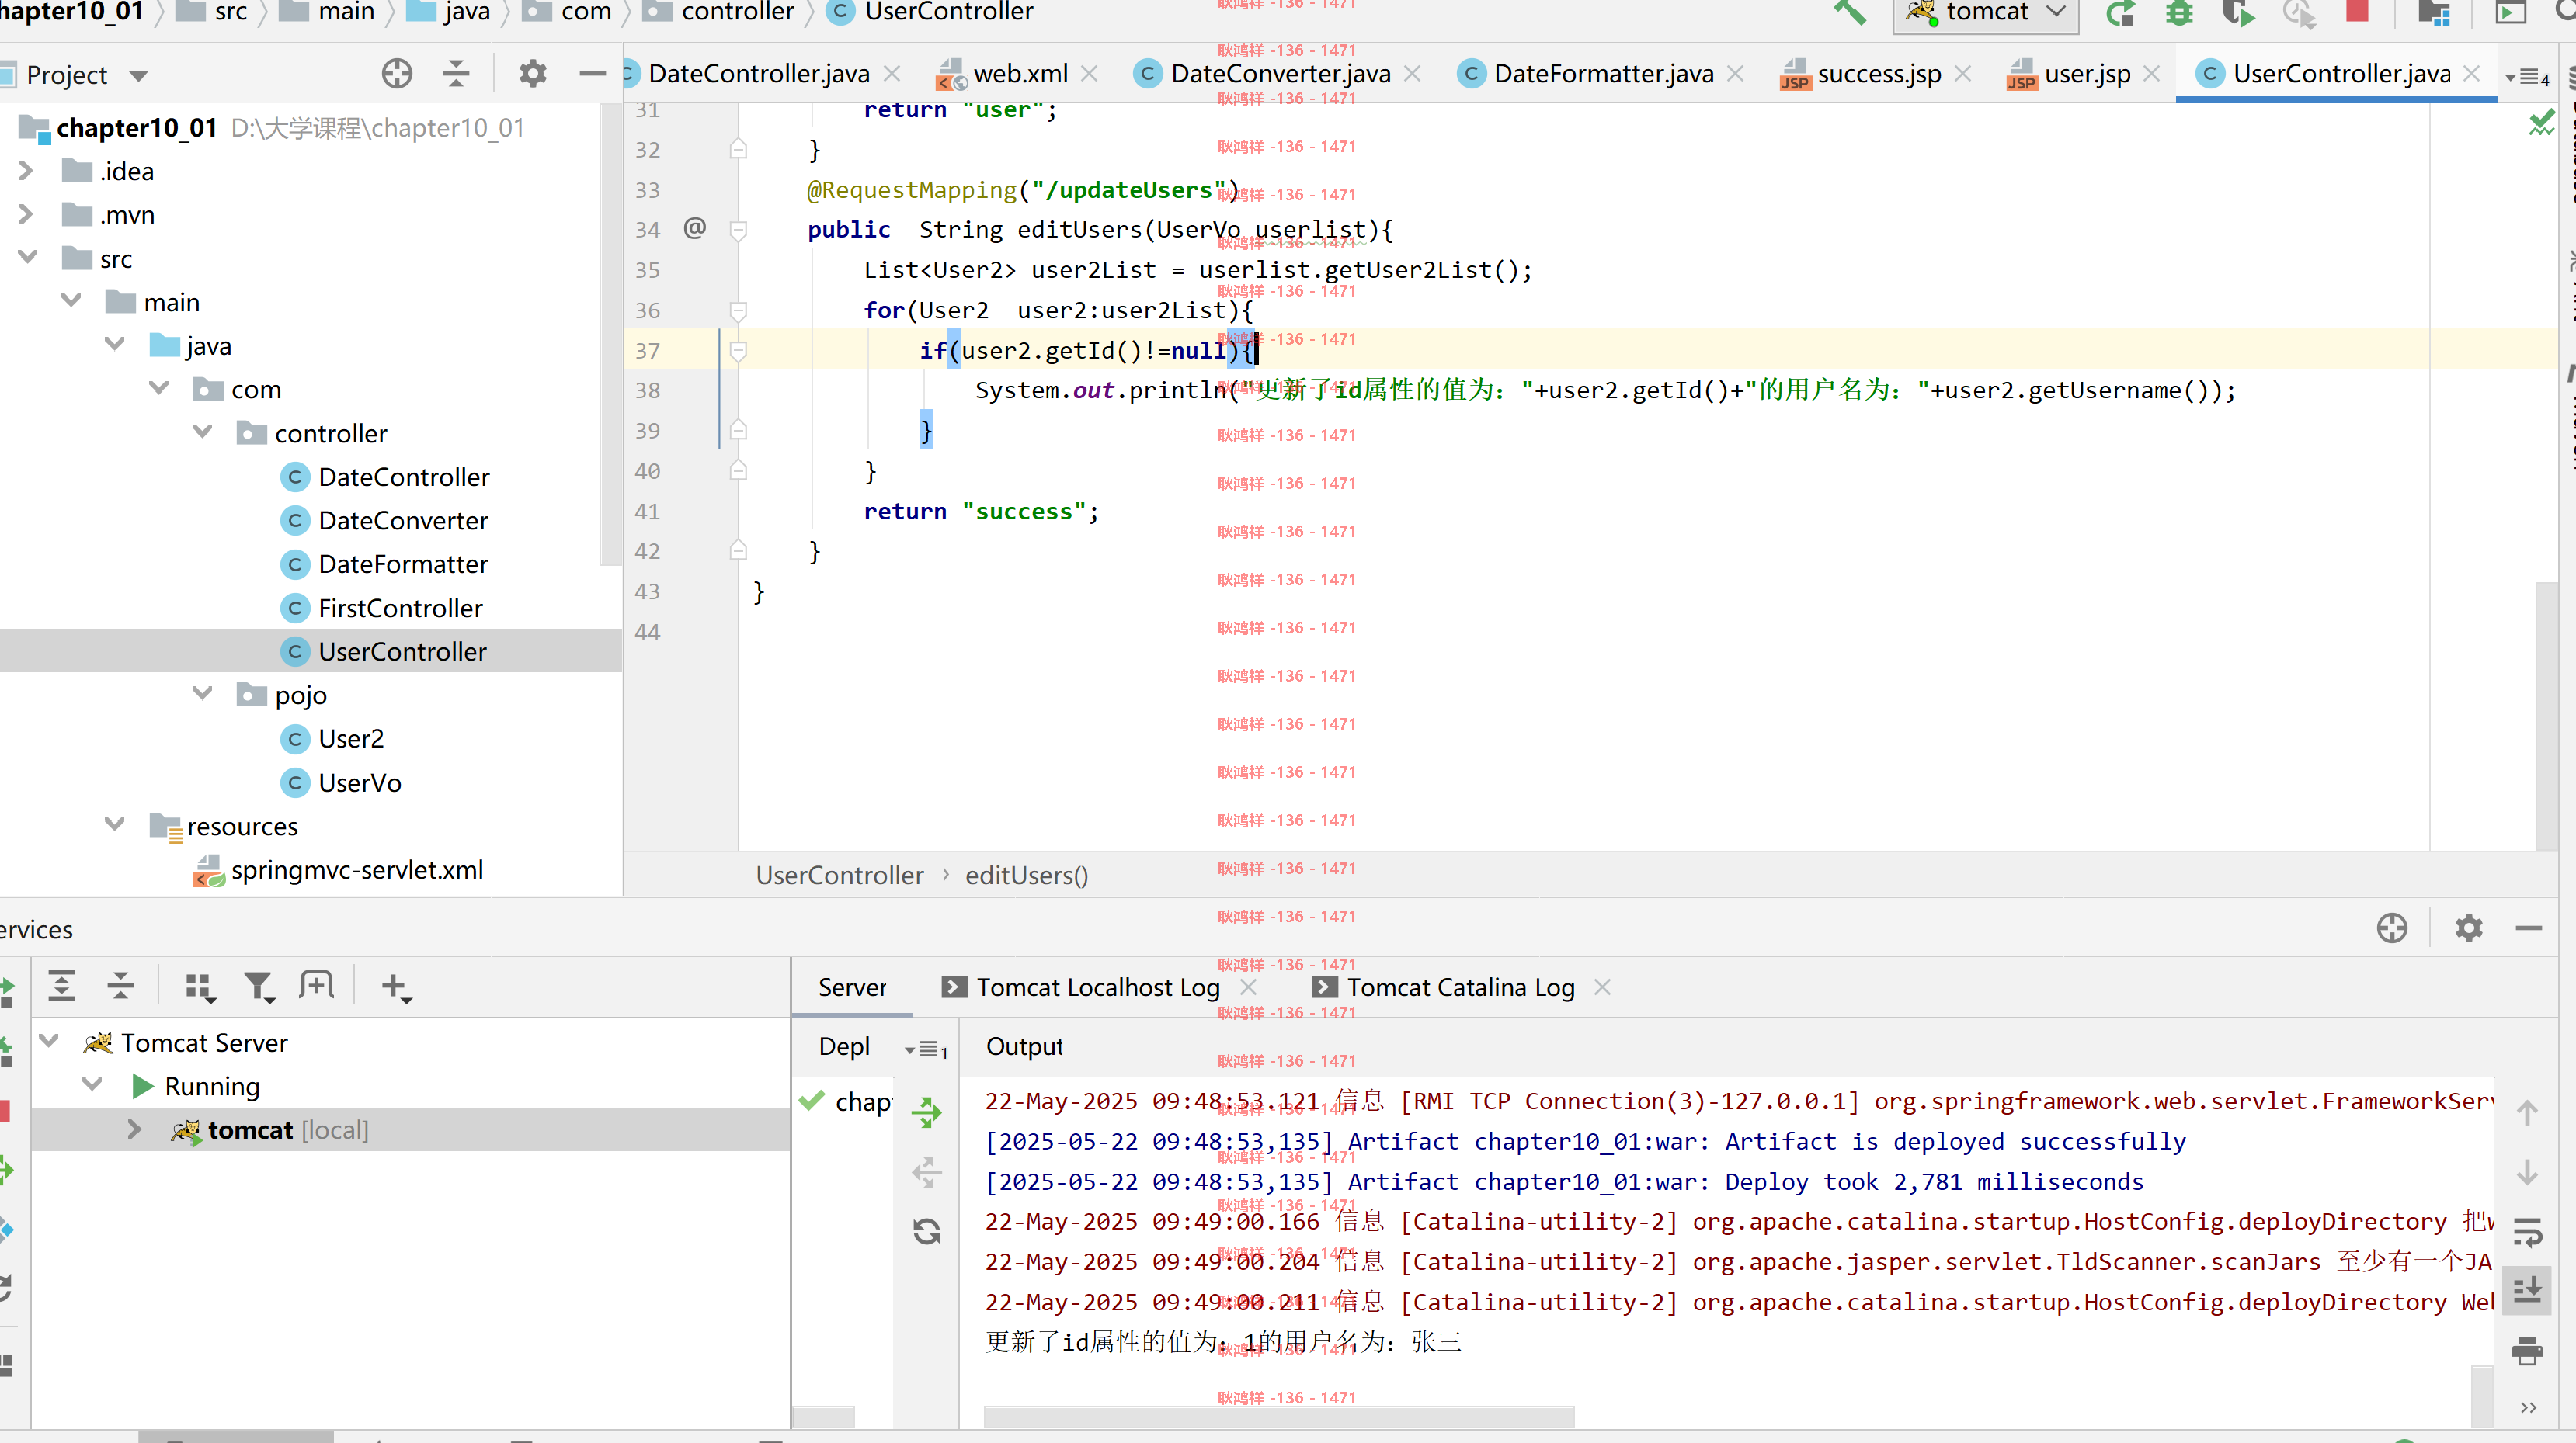2576x1443 pixels.
Task: Click UserController in editor breadcrumb
Action: click(840, 876)
